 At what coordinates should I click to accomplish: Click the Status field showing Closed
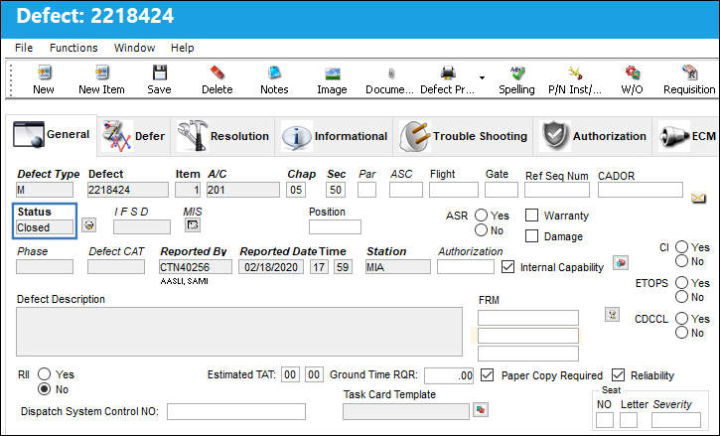[44, 227]
